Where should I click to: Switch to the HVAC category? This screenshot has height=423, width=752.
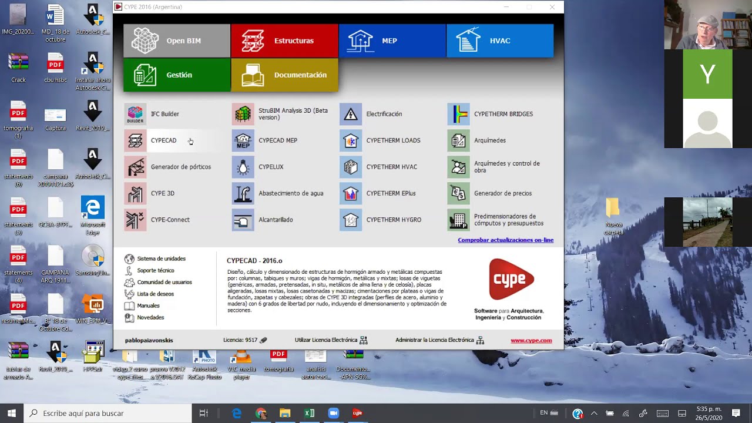[x=500, y=41]
